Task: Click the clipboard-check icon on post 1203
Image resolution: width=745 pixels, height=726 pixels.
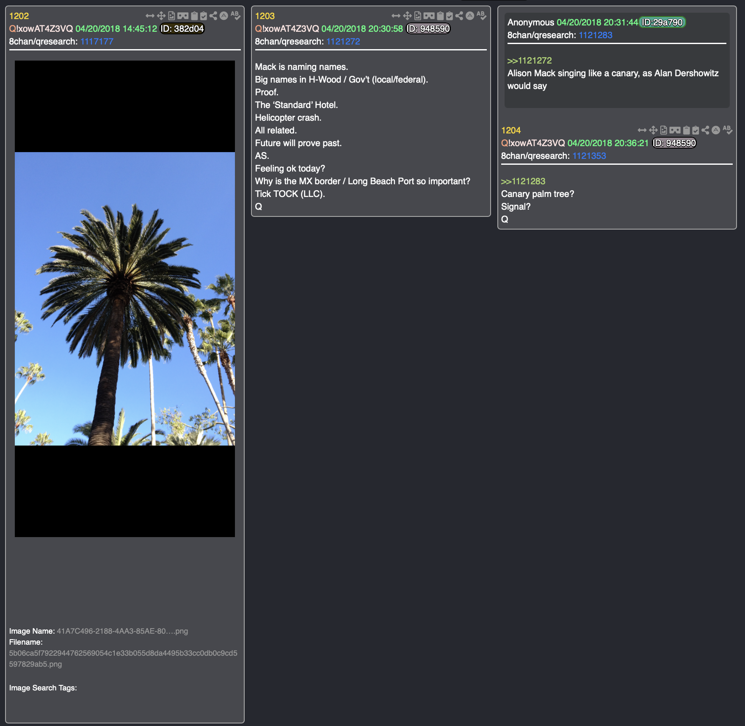Action: [x=450, y=16]
